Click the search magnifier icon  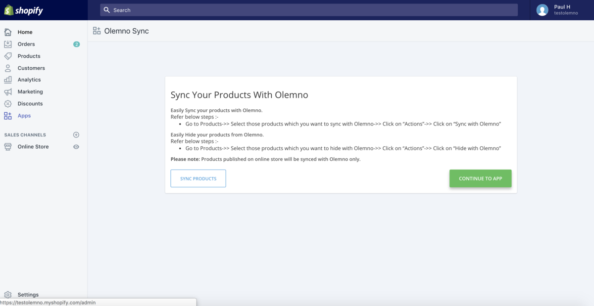click(107, 10)
